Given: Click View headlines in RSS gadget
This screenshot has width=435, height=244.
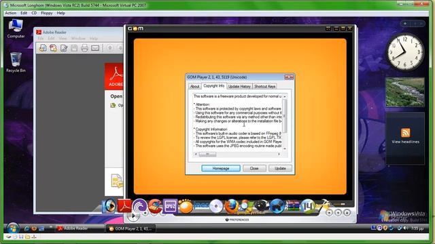Looking at the screenshot, I should (x=405, y=142).
